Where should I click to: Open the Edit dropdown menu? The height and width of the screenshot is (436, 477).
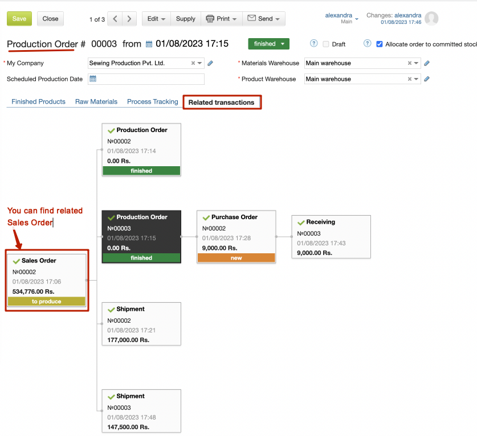pos(156,19)
